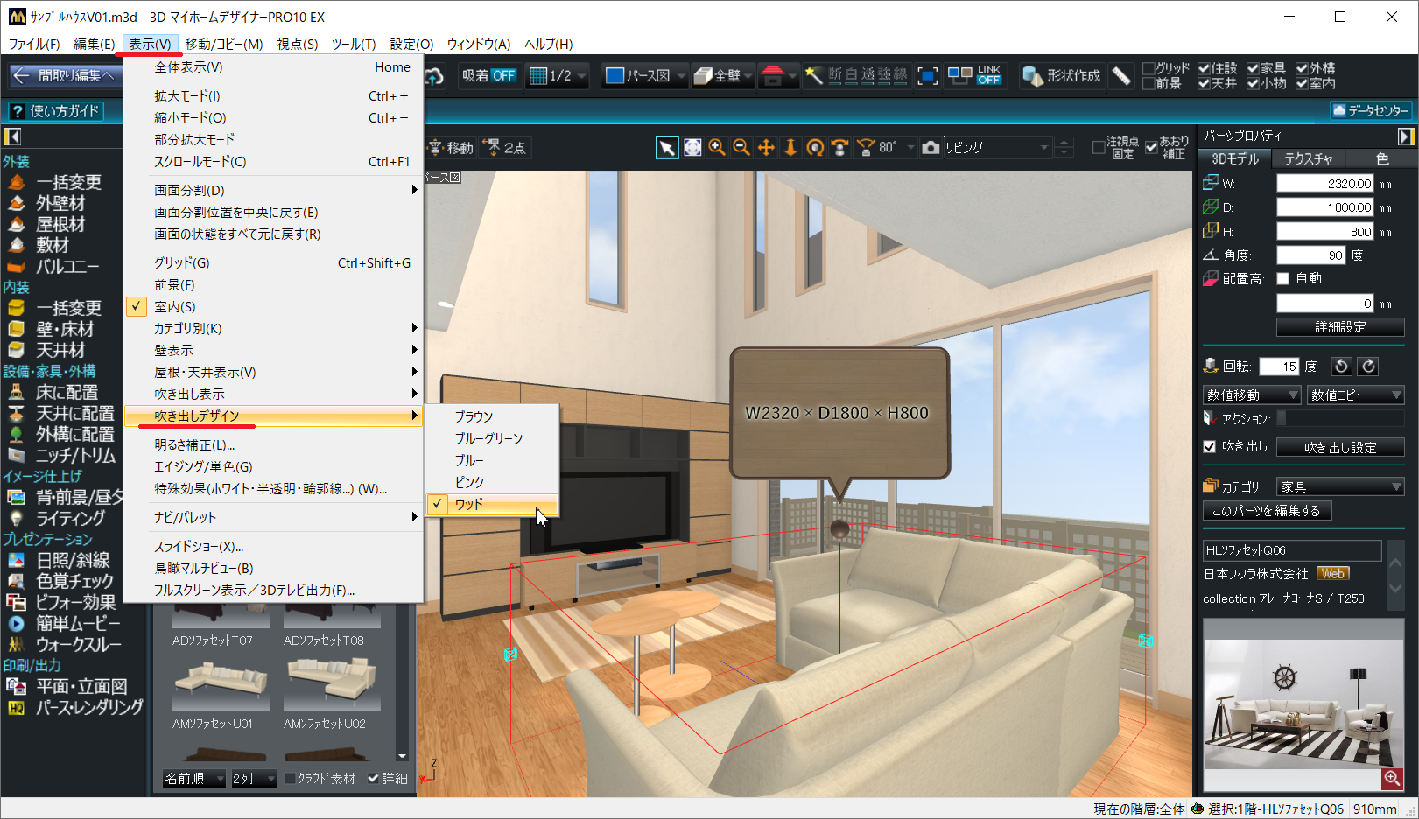This screenshot has height=819, width=1419.
Task: Click the magnifier on preview thumbnail
Action: [x=1392, y=778]
